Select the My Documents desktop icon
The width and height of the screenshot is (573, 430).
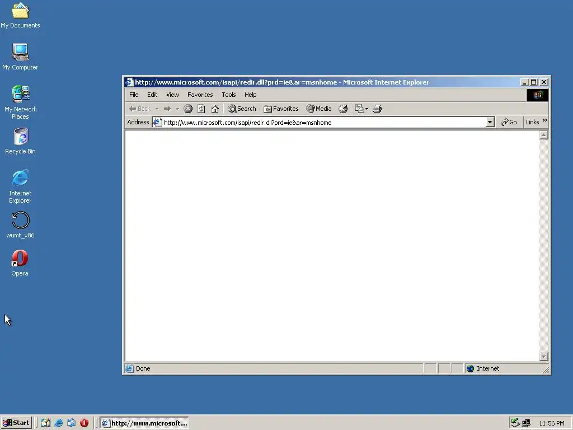(x=20, y=16)
